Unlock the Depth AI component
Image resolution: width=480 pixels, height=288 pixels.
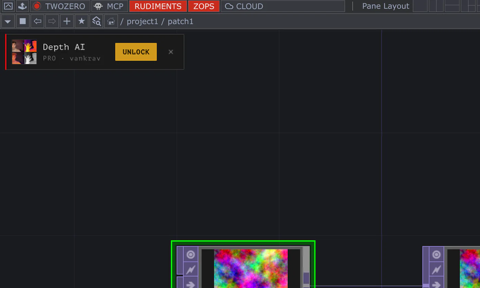[x=136, y=52]
